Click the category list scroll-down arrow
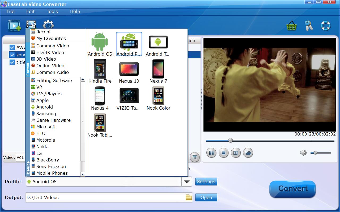The width and height of the screenshot is (340, 212). coord(83,174)
